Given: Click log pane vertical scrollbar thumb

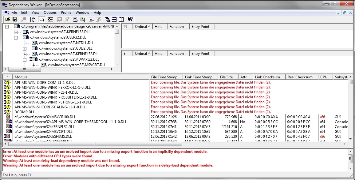Looking at the screenshot, I should (350, 158).
